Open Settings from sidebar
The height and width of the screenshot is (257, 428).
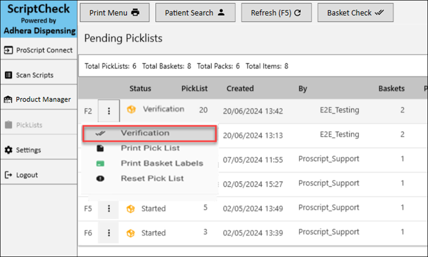pyautogui.click(x=38, y=150)
